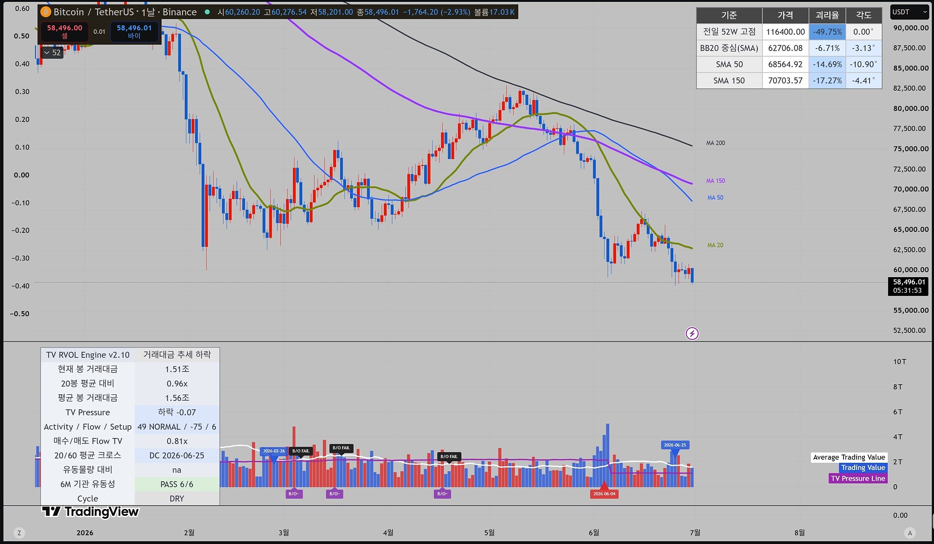Image resolution: width=934 pixels, height=544 pixels.
Task: Click the 전일 52W 고점 row header
Action: tap(729, 32)
